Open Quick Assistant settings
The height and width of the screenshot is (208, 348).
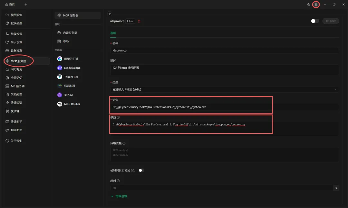[14, 122]
